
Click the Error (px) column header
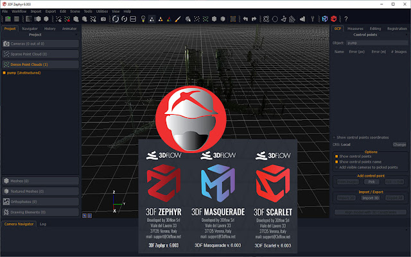coord(357,52)
